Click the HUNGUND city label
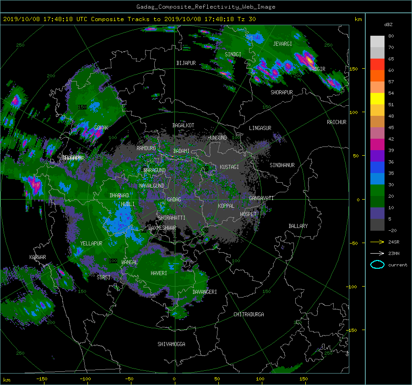The height and width of the screenshot is (385, 412). tap(217, 138)
